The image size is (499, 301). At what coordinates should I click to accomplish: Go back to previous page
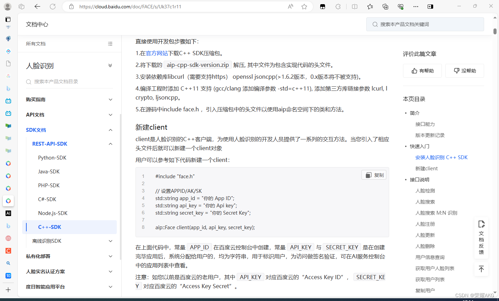point(37,7)
